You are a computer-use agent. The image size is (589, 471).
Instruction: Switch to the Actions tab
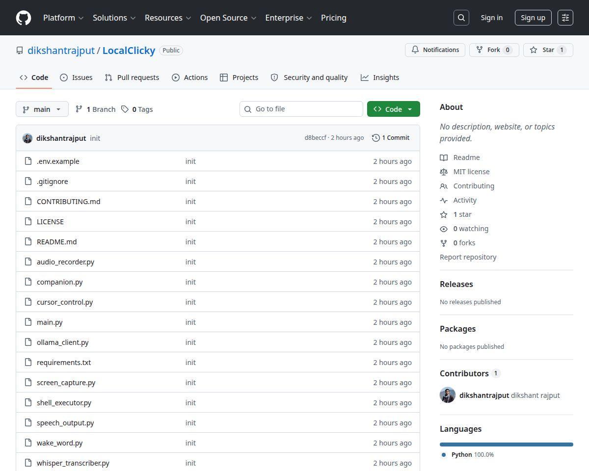tap(190, 78)
